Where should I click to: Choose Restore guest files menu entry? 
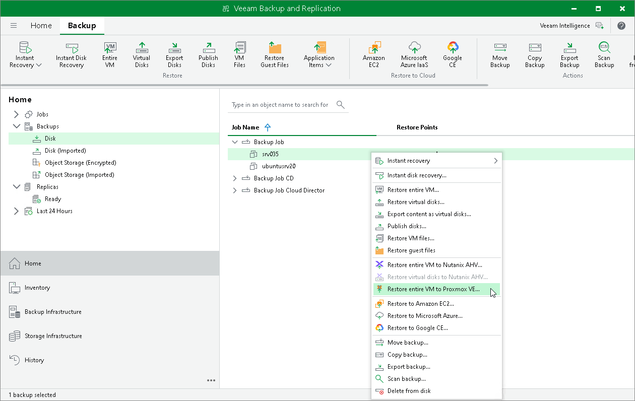point(437,250)
